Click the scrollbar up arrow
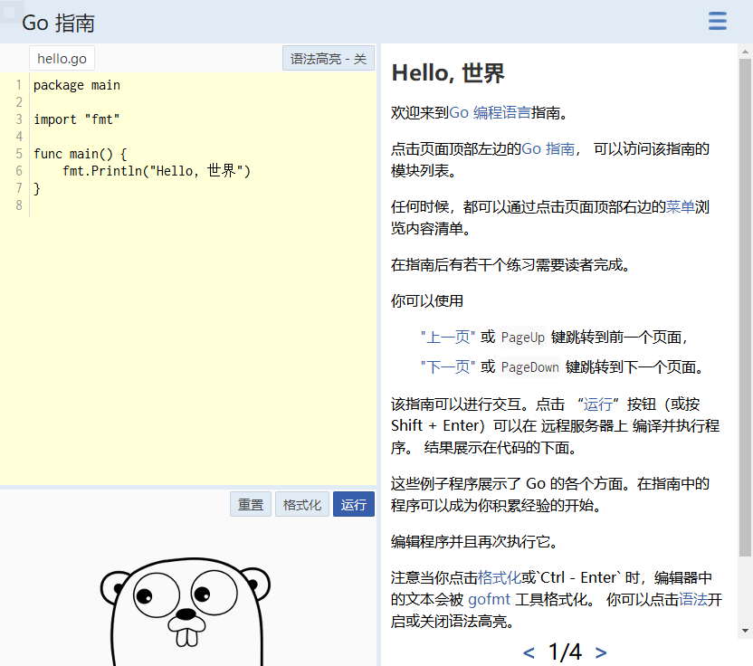753x666 pixels. (x=745, y=51)
